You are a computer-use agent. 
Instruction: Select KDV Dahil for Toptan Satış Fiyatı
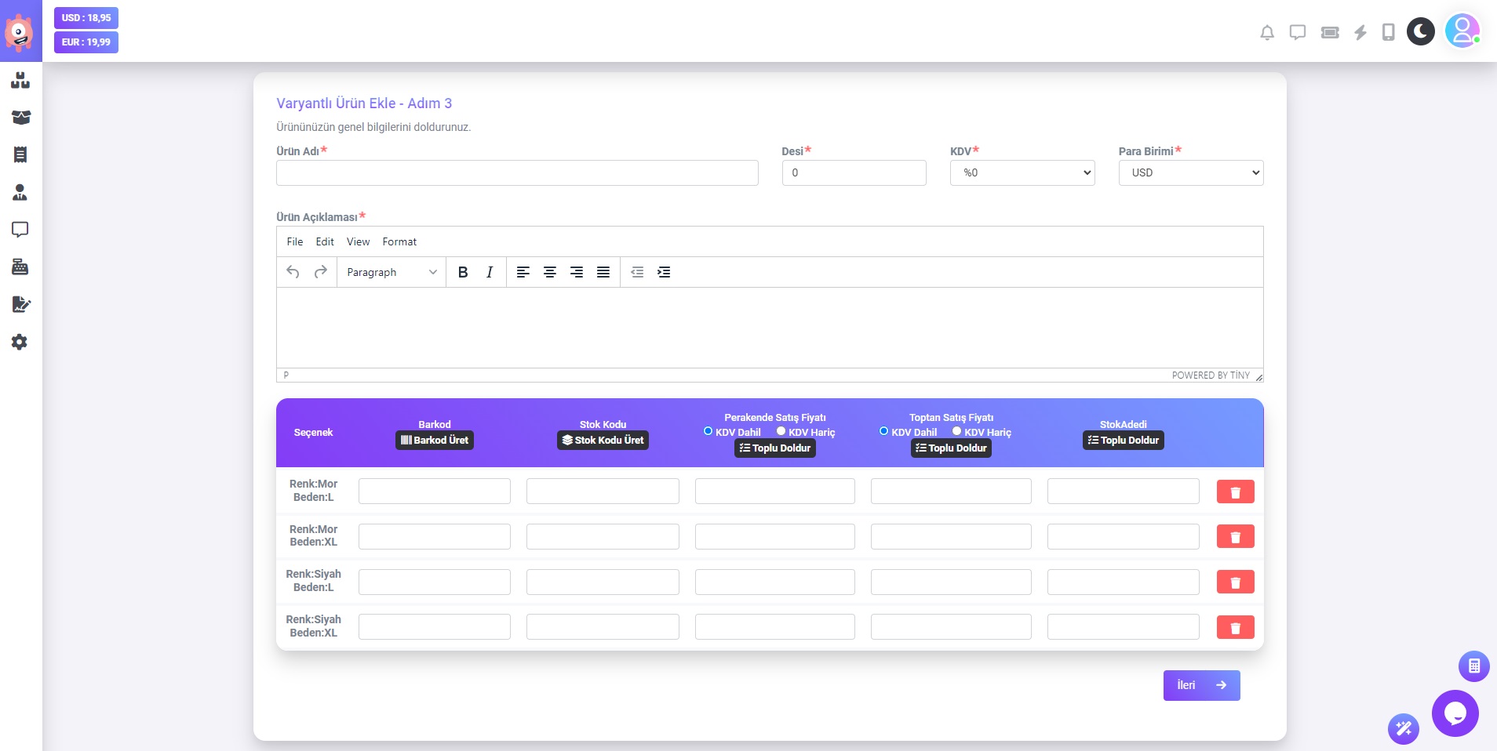coord(883,431)
